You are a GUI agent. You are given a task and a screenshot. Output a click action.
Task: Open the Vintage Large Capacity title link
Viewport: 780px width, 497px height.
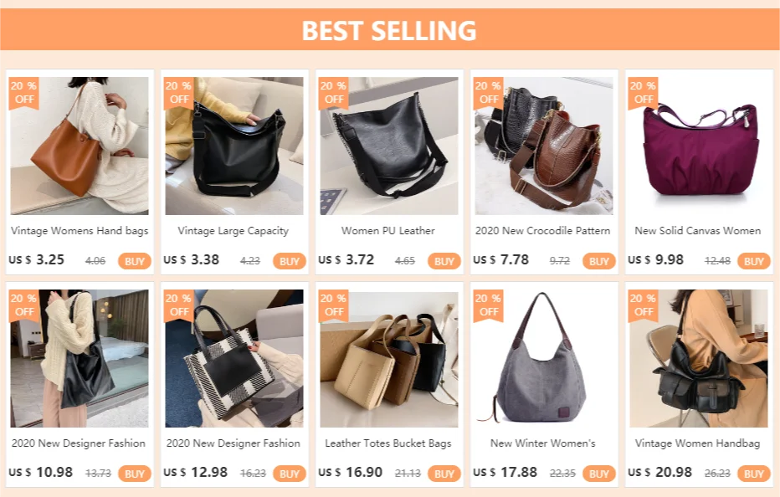(233, 231)
